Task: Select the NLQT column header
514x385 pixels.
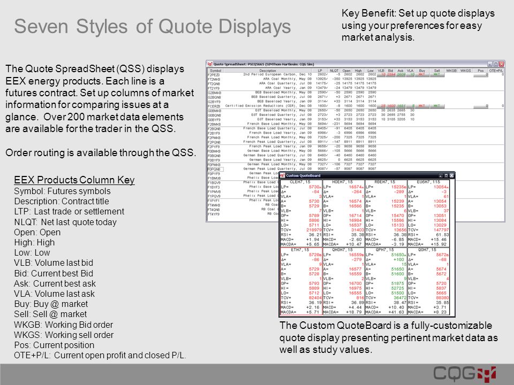Action: tap(334, 71)
